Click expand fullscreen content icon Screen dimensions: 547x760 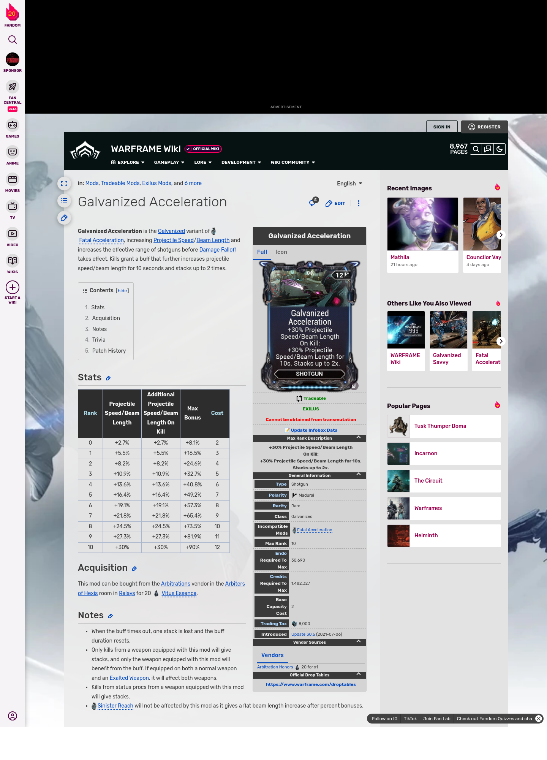(x=64, y=184)
